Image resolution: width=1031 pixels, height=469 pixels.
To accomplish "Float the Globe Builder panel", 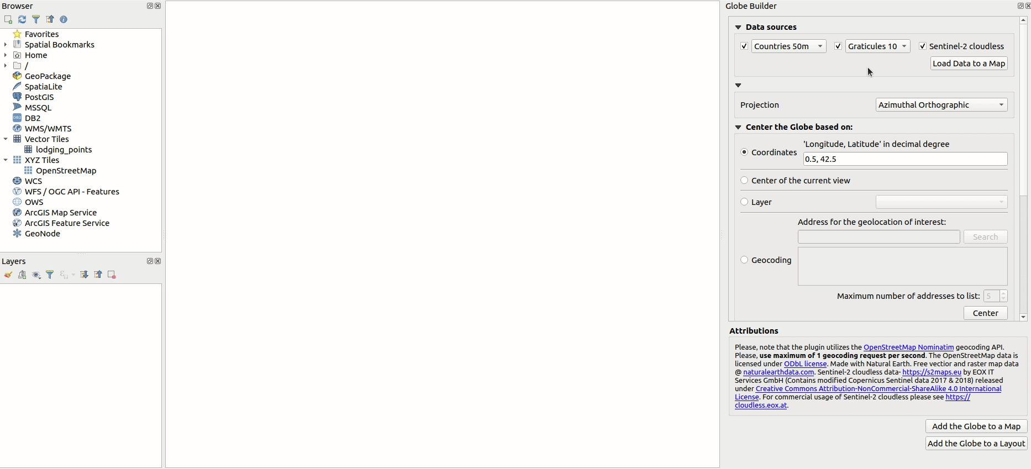I will [x=1021, y=6].
